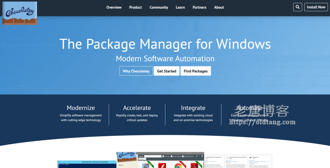The width and height of the screenshot is (330, 168).
Task: Click the Flash Player package icon
Action: point(162,165)
